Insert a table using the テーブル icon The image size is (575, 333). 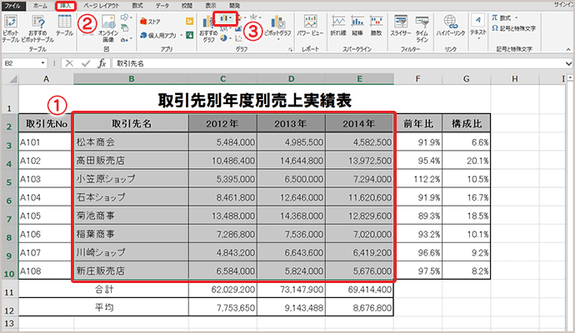tap(63, 25)
